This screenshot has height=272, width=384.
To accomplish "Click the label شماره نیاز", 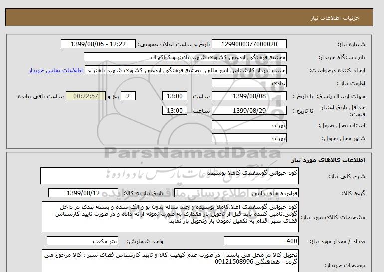I will tap(351, 44).
